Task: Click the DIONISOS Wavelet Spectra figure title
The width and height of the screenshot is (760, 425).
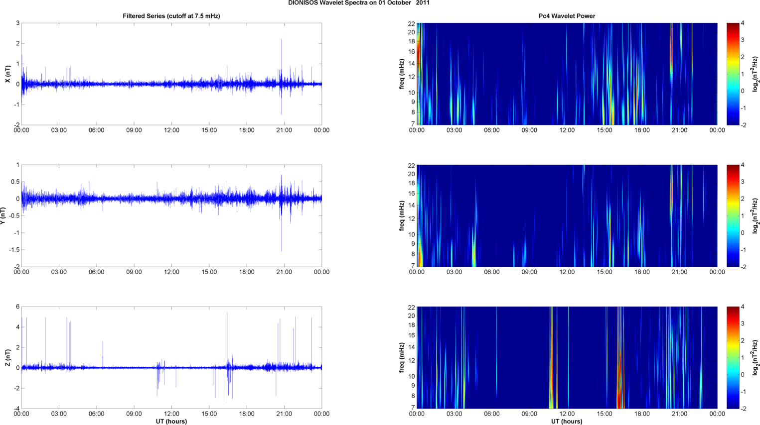Action: [x=359, y=3]
